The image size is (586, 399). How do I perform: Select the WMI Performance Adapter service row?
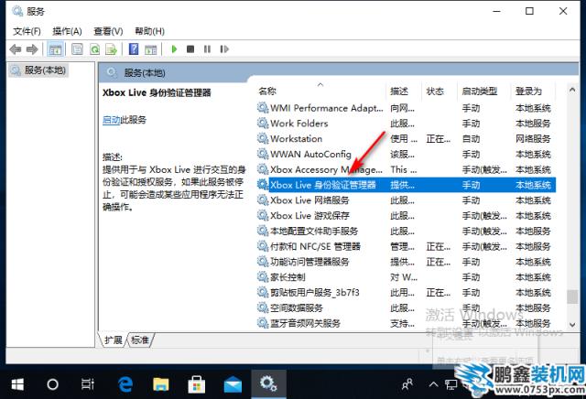407,108
